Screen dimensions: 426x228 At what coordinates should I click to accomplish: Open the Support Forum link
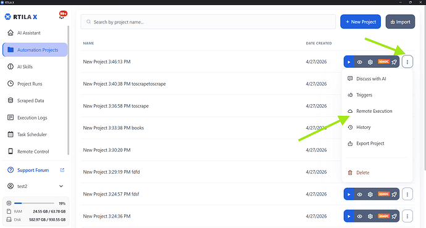(x=33, y=170)
